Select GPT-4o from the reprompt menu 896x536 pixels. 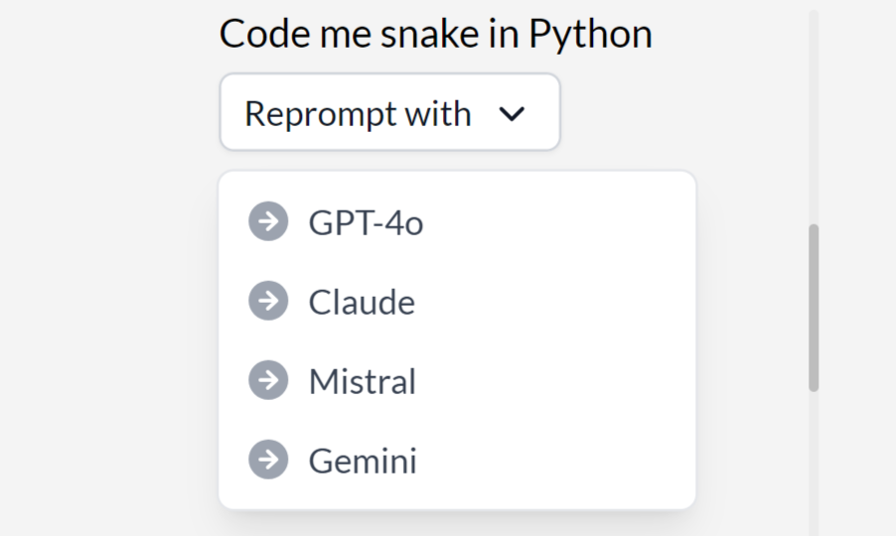click(366, 222)
